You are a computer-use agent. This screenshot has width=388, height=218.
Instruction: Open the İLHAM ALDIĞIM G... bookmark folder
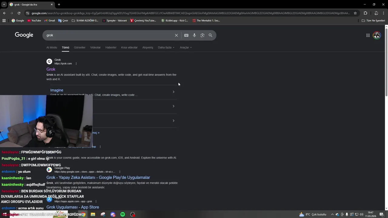click(x=85, y=21)
